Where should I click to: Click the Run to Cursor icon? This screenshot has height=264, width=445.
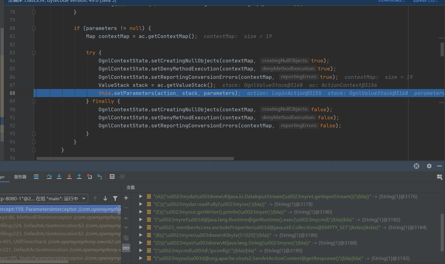pos(100,177)
